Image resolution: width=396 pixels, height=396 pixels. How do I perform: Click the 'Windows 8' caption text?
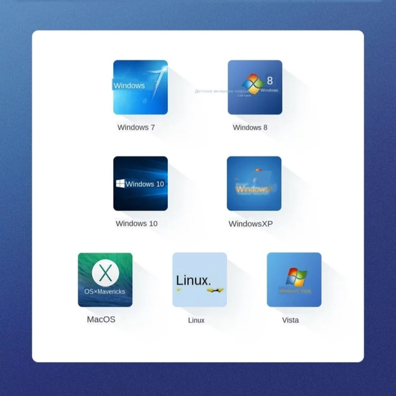pyautogui.click(x=250, y=127)
